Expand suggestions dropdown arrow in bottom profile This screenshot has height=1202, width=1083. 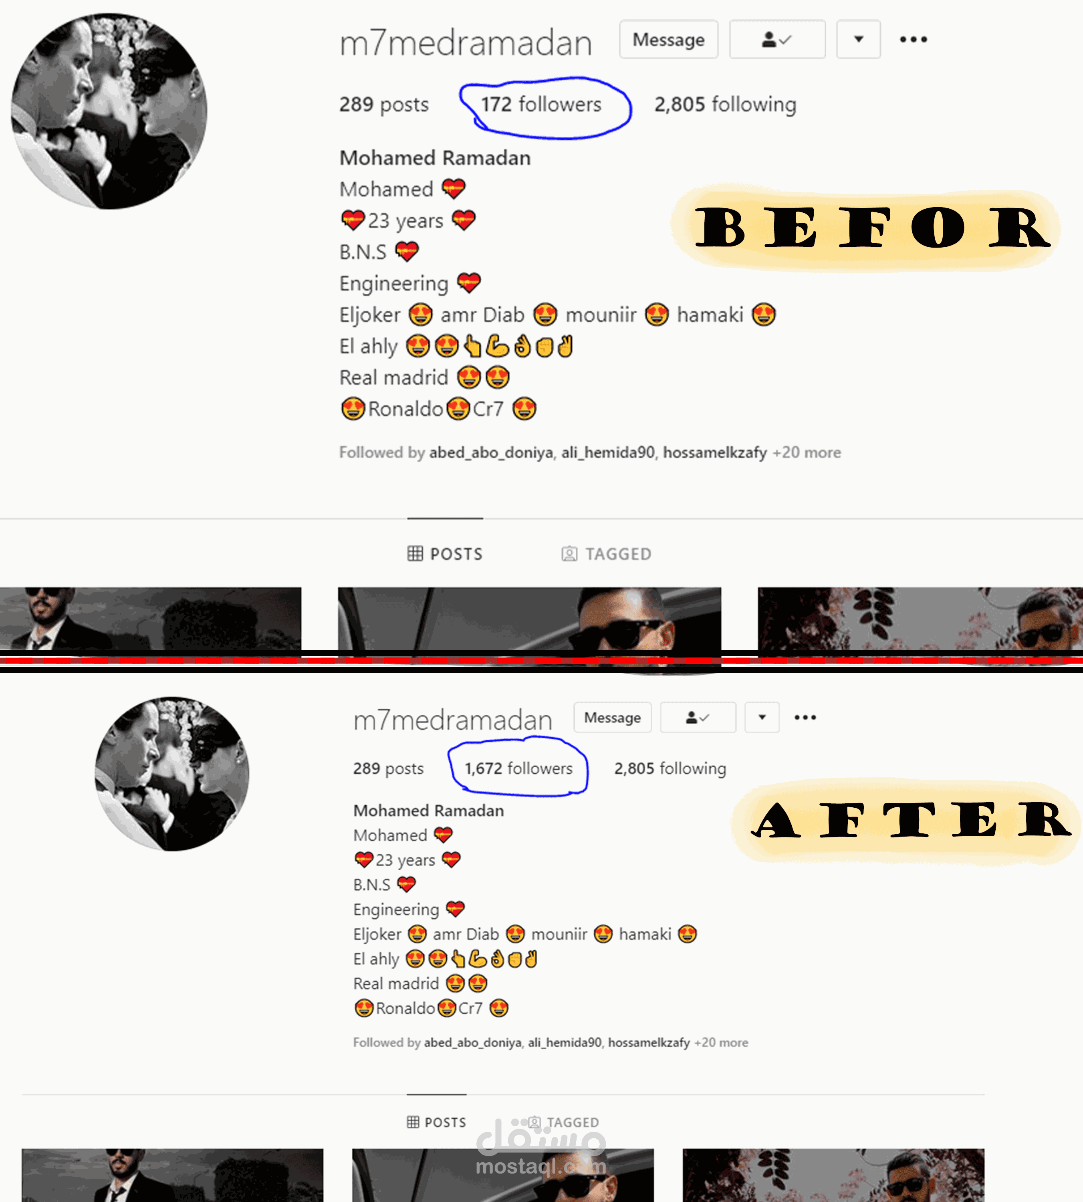click(x=762, y=718)
